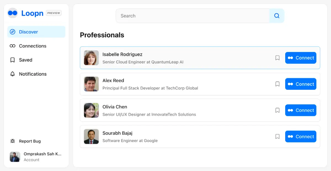Connect with Isabelle Rodriguez
The width and height of the screenshot is (331, 171).
point(301,58)
